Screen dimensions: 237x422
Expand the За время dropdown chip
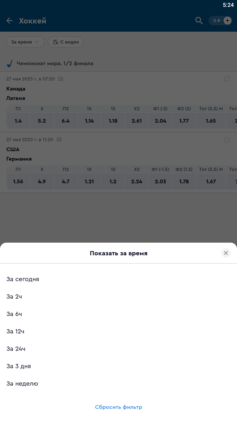pos(25,42)
